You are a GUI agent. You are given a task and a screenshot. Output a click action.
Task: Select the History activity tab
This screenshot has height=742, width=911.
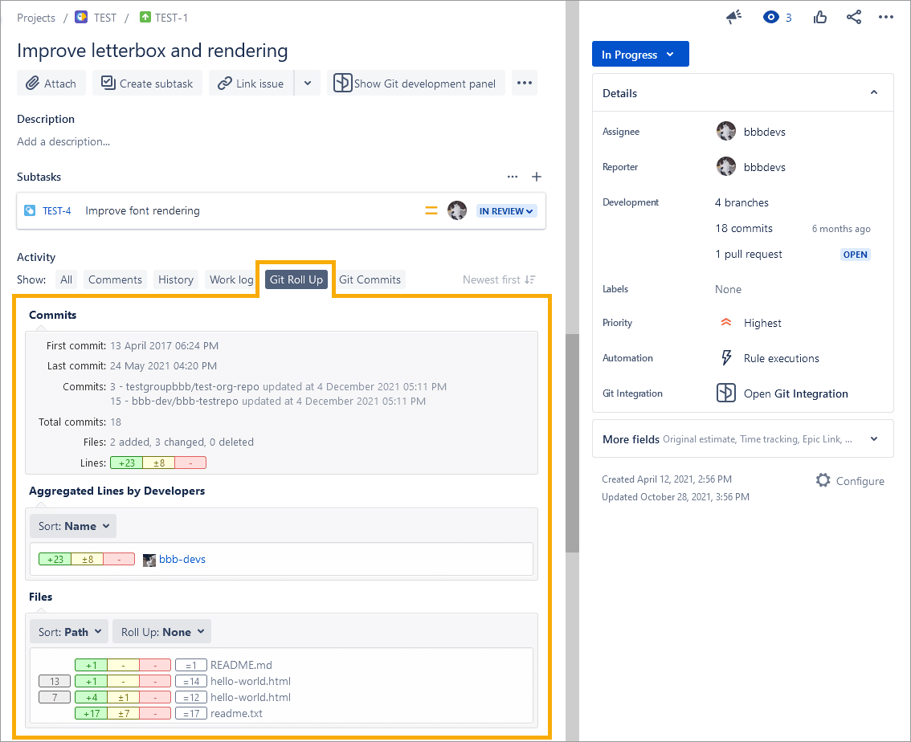click(176, 279)
